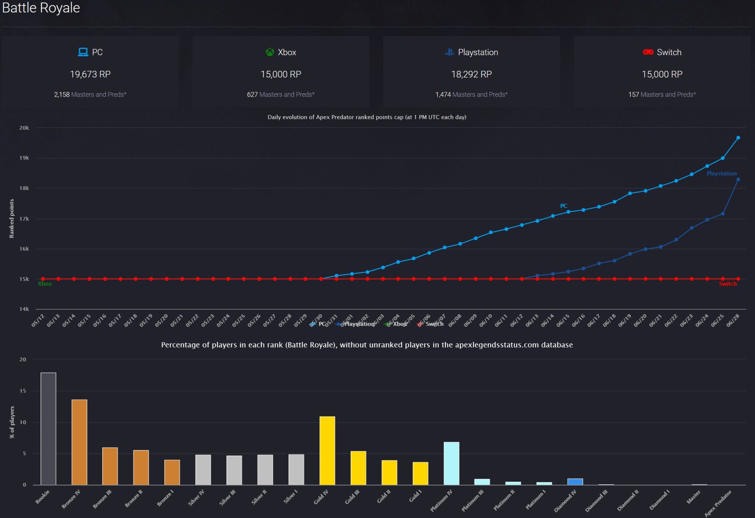This screenshot has width=755, height=518.
Task: Click the 15,000 RP value under Switch
Action: pos(662,74)
